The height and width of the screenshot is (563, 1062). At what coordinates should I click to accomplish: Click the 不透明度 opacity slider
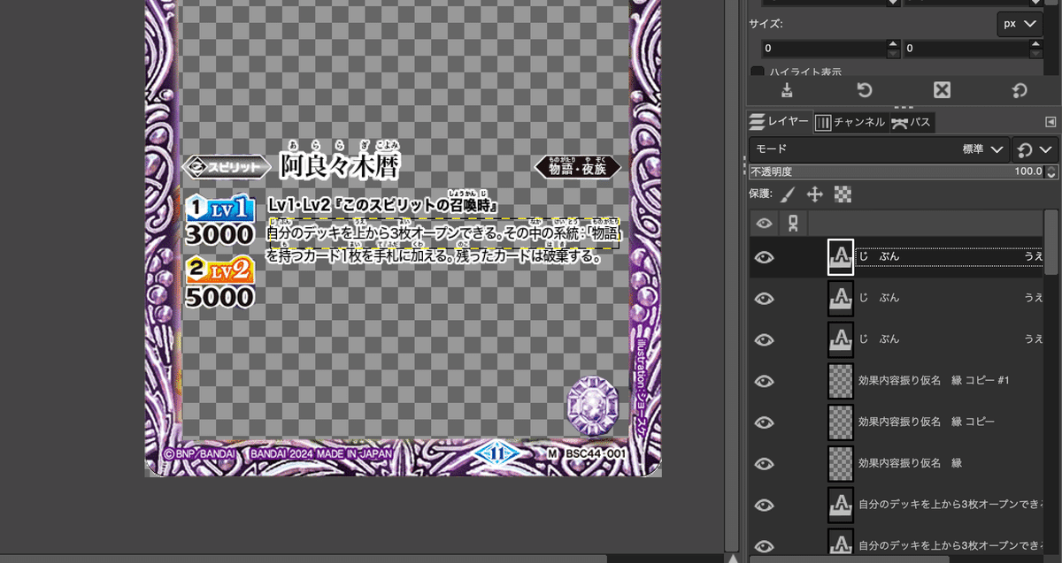897,171
